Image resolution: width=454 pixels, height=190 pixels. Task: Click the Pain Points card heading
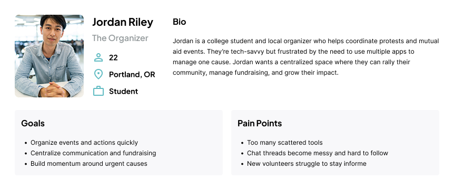[x=260, y=123]
